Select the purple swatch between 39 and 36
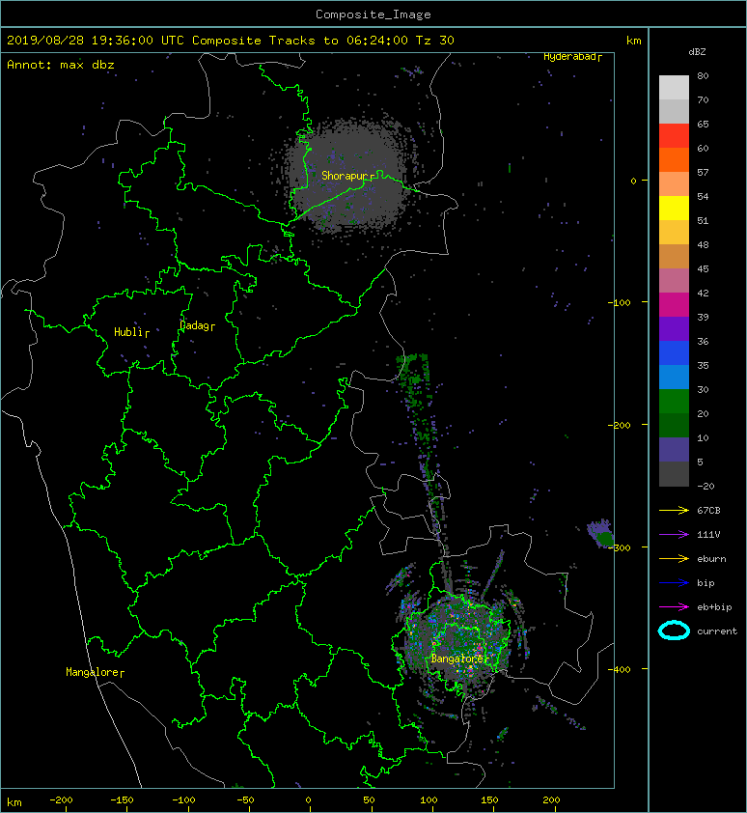The width and height of the screenshot is (747, 813). (x=674, y=328)
